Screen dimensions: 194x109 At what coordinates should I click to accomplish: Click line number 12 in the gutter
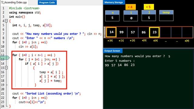pos(3,55)
